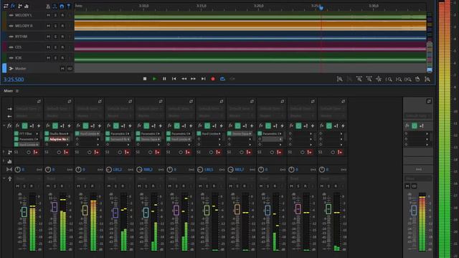Show the Inputs/Outputs view in the editor toolbar
Screen dimensions: 459x258
[x=6, y=6]
